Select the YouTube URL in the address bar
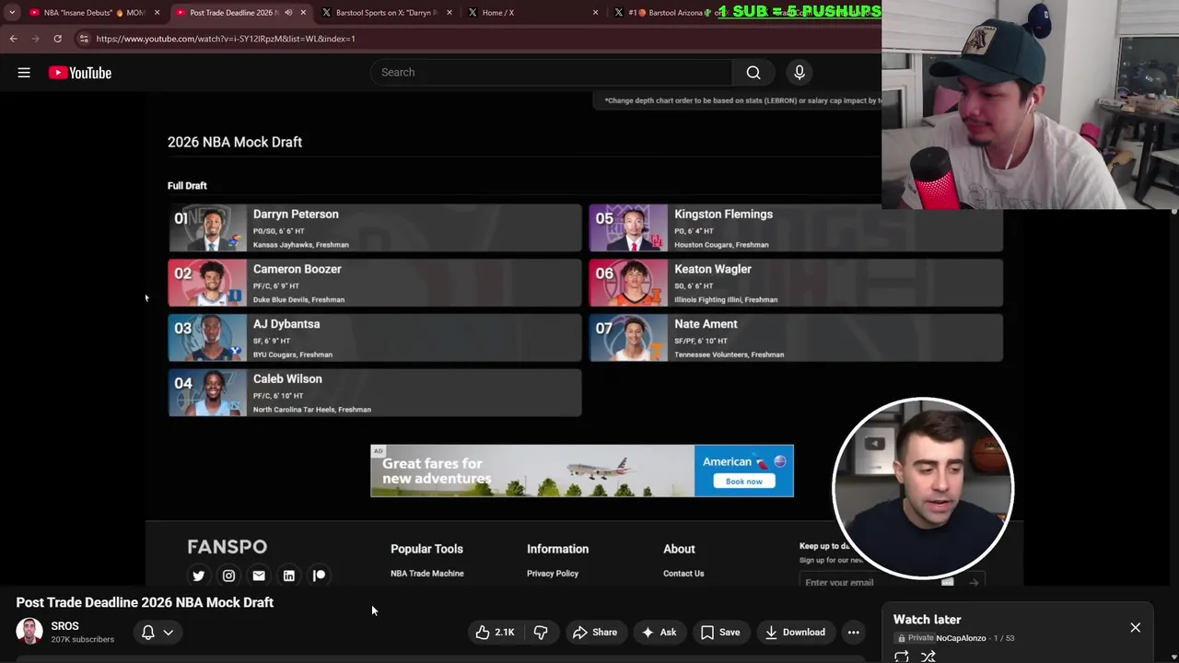Viewport: 1179px width, 663px height. (226, 39)
